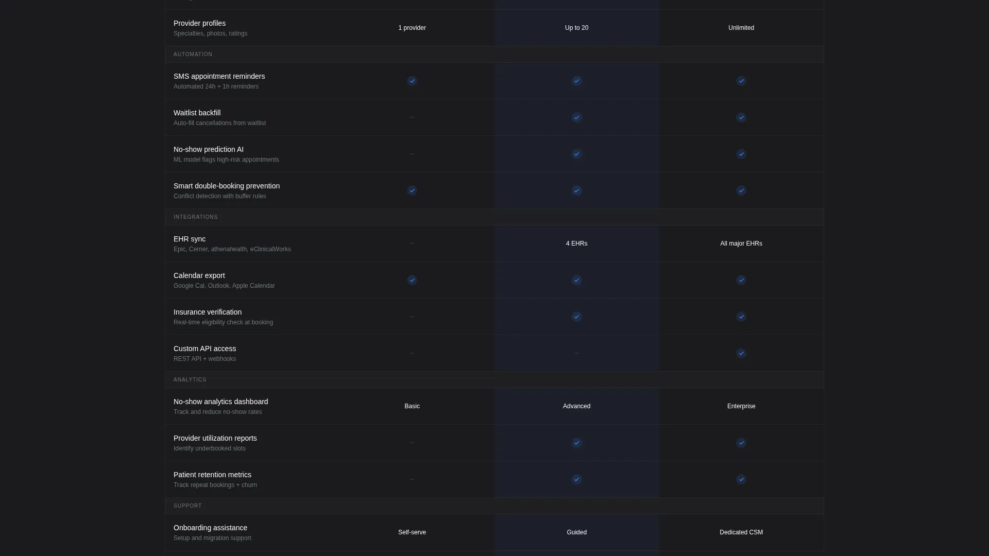
Task: Click Insurance verification dash in first plan column
Action: click(412, 317)
